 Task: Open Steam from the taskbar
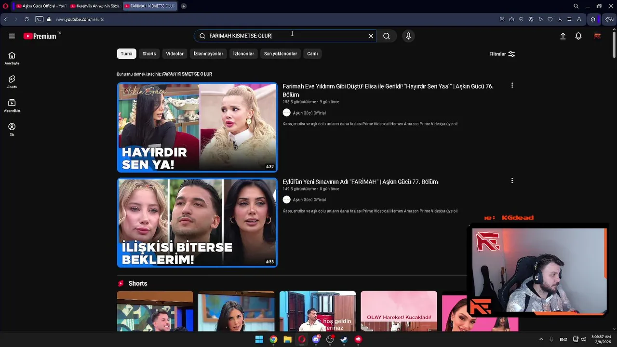click(x=344, y=339)
